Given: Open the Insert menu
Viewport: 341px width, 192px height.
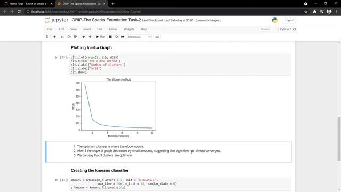Looking at the screenshot, I should pos(87,29).
